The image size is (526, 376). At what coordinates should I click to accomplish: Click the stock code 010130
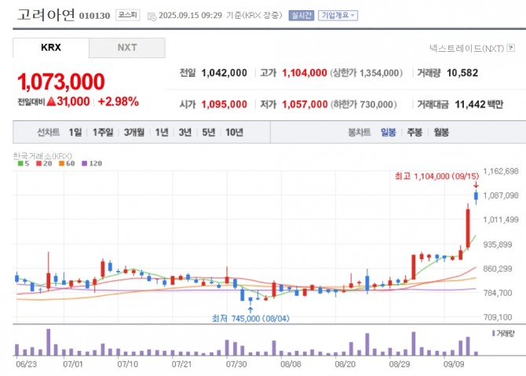[x=94, y=16]
